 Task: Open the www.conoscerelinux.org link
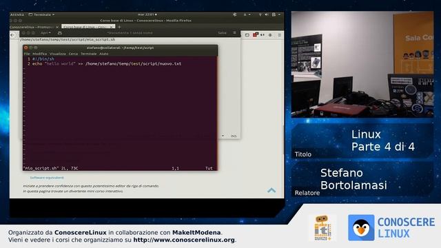point(184,240)
